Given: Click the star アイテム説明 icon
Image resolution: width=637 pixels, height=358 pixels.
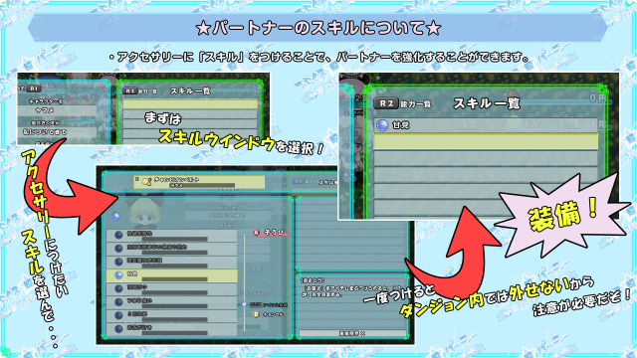Looking at the screenshot, I should (x=244, y=304).
